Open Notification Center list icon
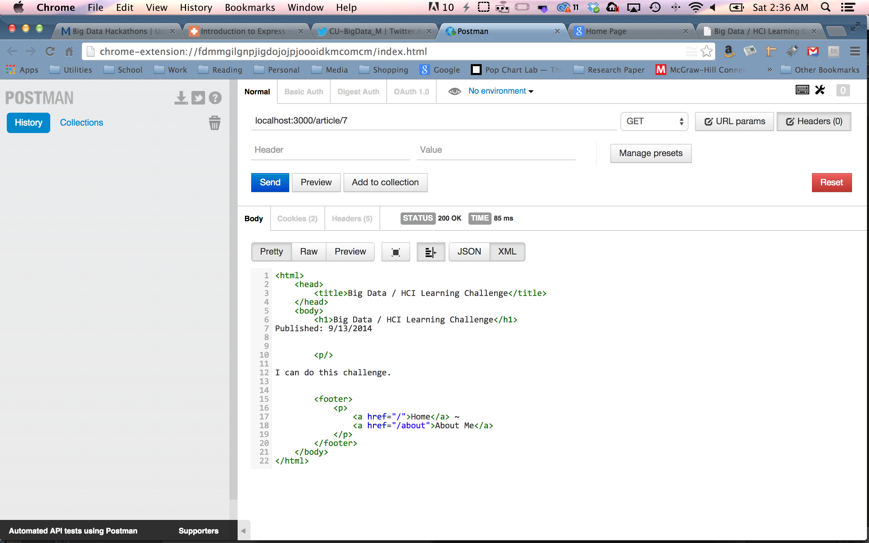This screenshot has height=543, width=869. point(848,7)
